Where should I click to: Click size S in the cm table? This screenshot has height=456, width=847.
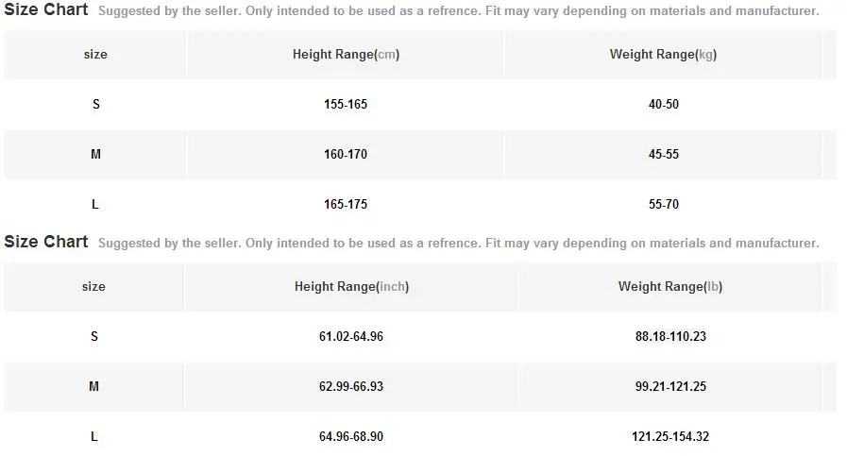tap(95, 104)
